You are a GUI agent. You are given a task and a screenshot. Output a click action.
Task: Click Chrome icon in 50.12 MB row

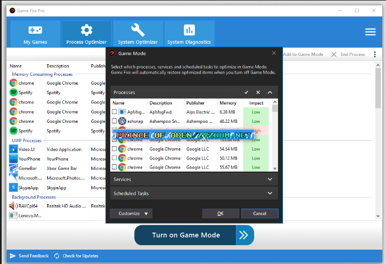click(122, 158)
